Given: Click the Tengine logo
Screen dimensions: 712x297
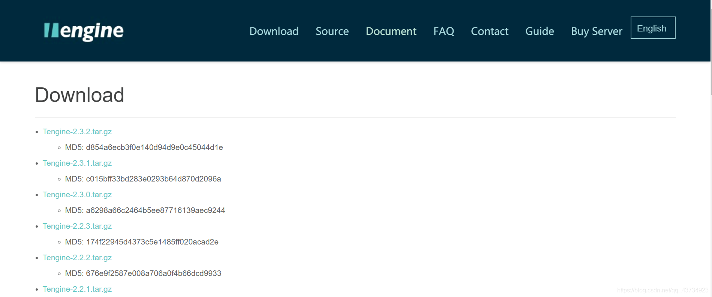Looking at the screenshot, I should pyautogui.click(x=84, y=31).
